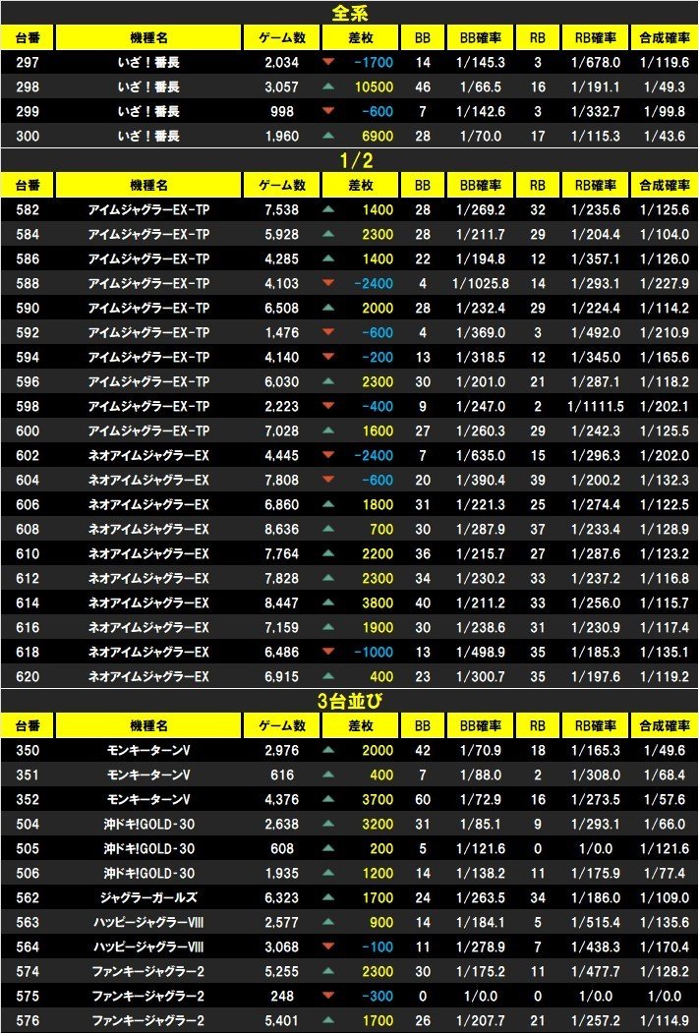The width and height of the screenshot is (699, 1033).
Task: Click the BB確率 header in the 3台並び table
Action: [x=480, y=726]
